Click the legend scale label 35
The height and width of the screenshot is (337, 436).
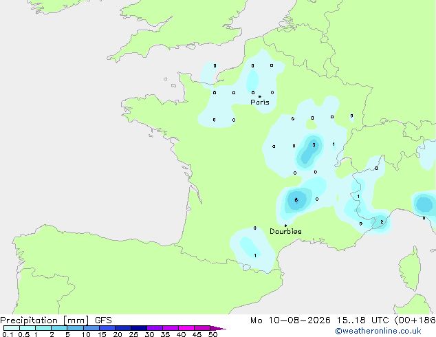(x=165, y=334)
